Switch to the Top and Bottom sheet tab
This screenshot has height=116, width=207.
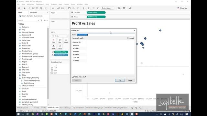click(x=78, y=108)
